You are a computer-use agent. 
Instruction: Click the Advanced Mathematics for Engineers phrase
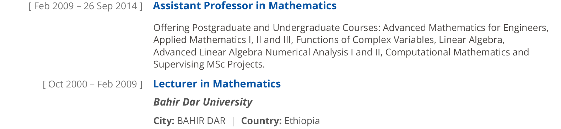(466, 28)
